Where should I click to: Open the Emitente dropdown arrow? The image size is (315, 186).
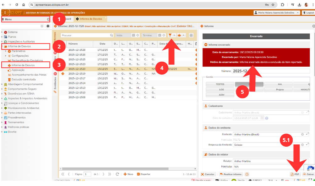(307, 134)
